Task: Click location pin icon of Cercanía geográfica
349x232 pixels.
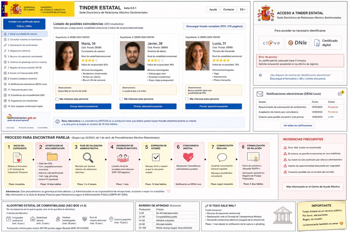Action: pyautogui.click(x=111, y=219)
